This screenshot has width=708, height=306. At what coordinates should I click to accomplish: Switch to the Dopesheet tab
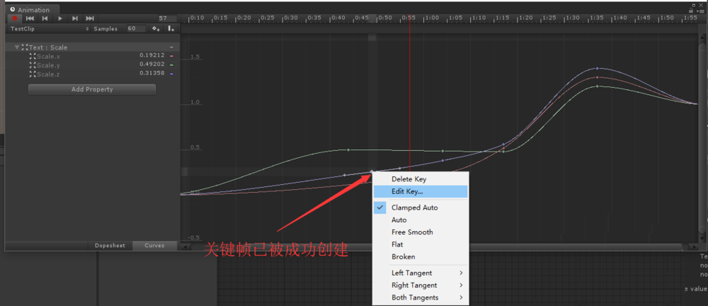coord(110,246)
